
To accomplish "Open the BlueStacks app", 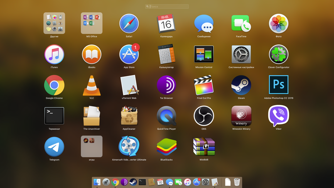I will click(166, 147).
